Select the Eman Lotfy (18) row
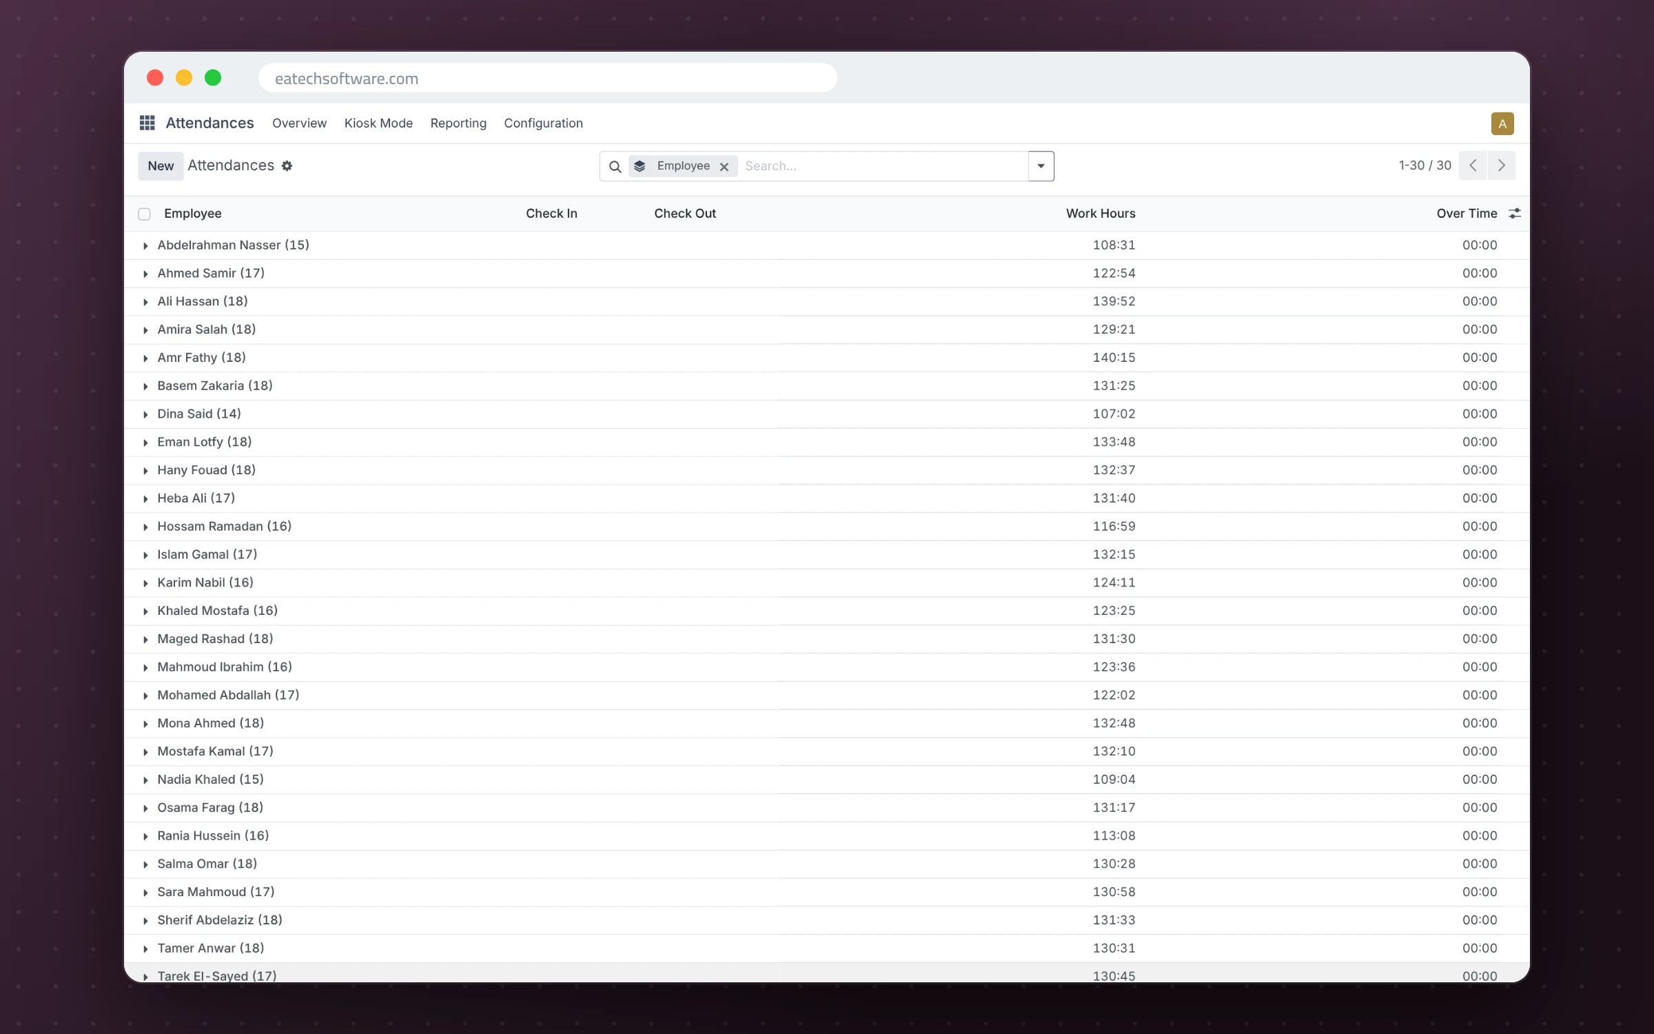The height and width of the screenshot is (1034, 1654). pos(827,442)
